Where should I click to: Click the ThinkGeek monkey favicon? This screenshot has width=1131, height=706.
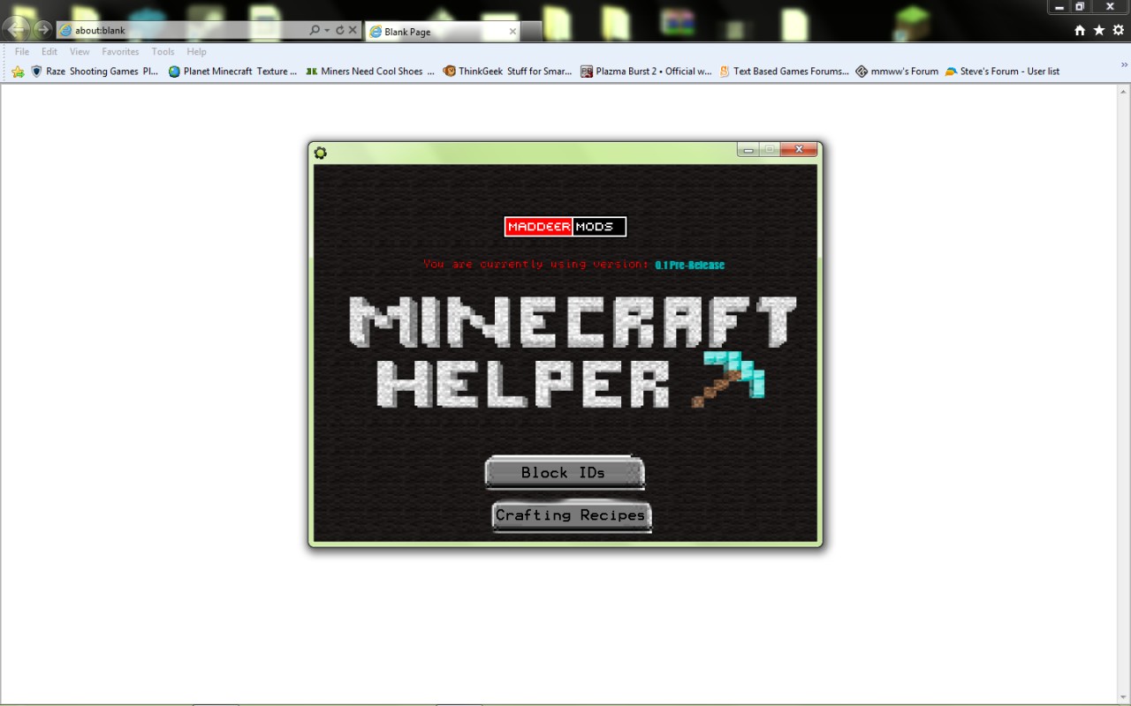tap(450, 71)
